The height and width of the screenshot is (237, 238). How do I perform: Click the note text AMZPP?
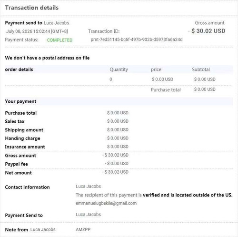coord(83,229)
